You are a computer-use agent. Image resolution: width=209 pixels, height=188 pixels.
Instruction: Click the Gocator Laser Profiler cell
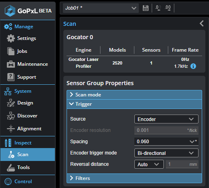pos(84,63)
